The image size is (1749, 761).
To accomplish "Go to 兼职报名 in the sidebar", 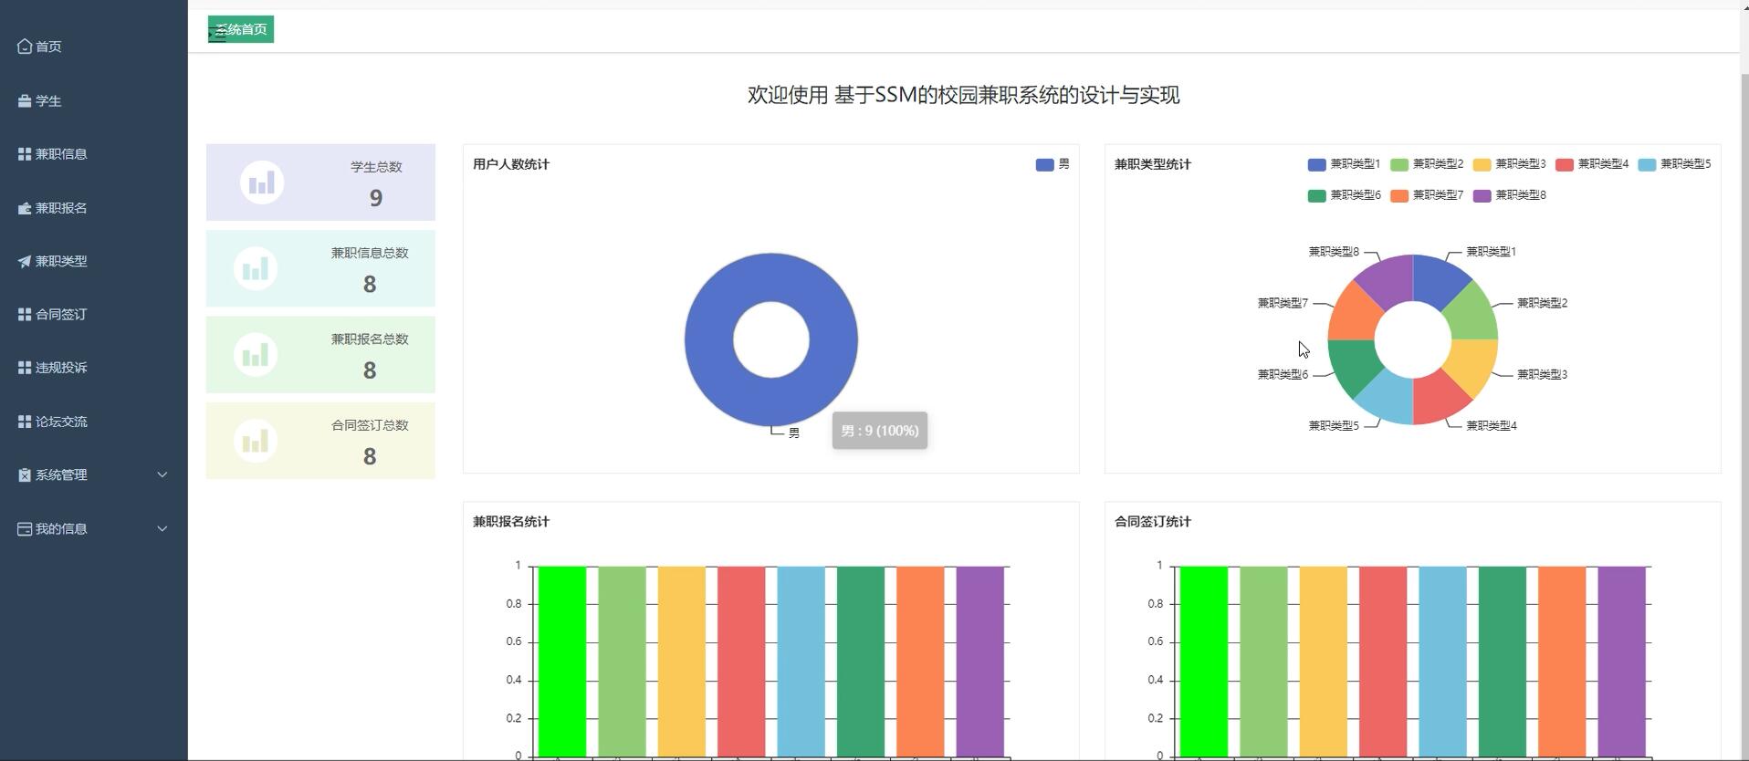I will [x=94, y=208].
